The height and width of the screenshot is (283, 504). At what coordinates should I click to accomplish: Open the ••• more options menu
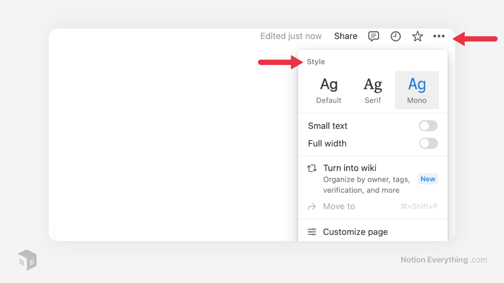tap(438, 36)
